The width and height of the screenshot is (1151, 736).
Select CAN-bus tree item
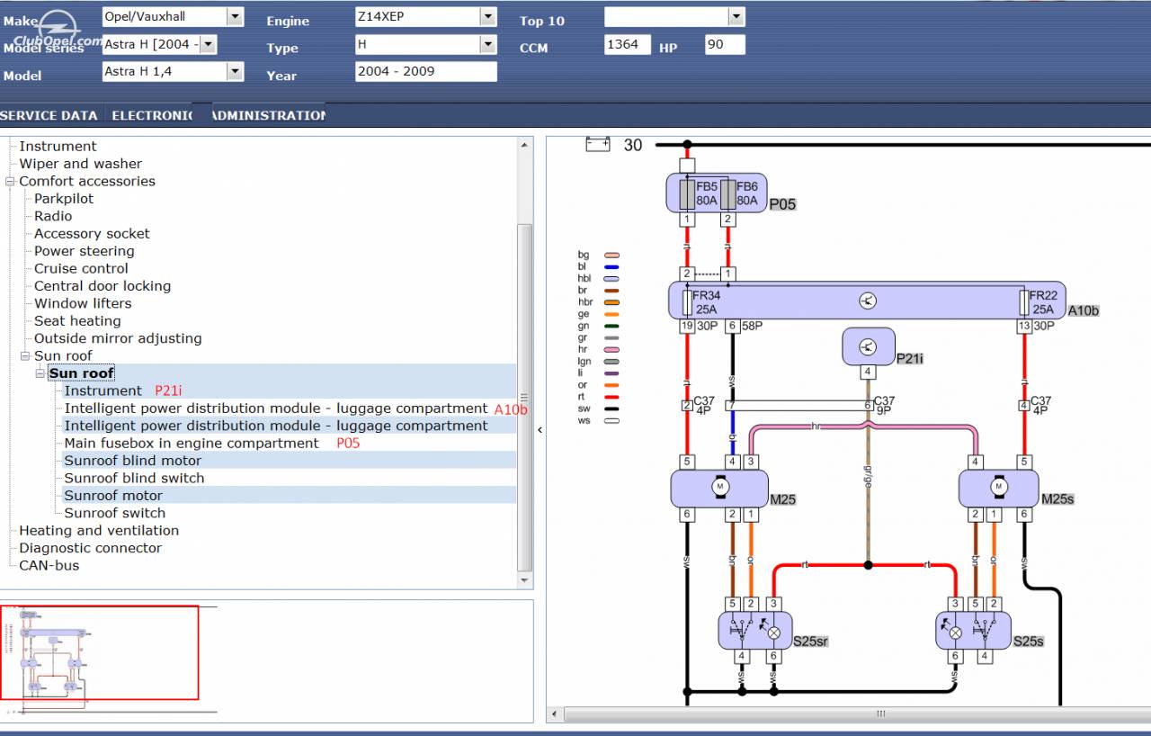point(49,565)
